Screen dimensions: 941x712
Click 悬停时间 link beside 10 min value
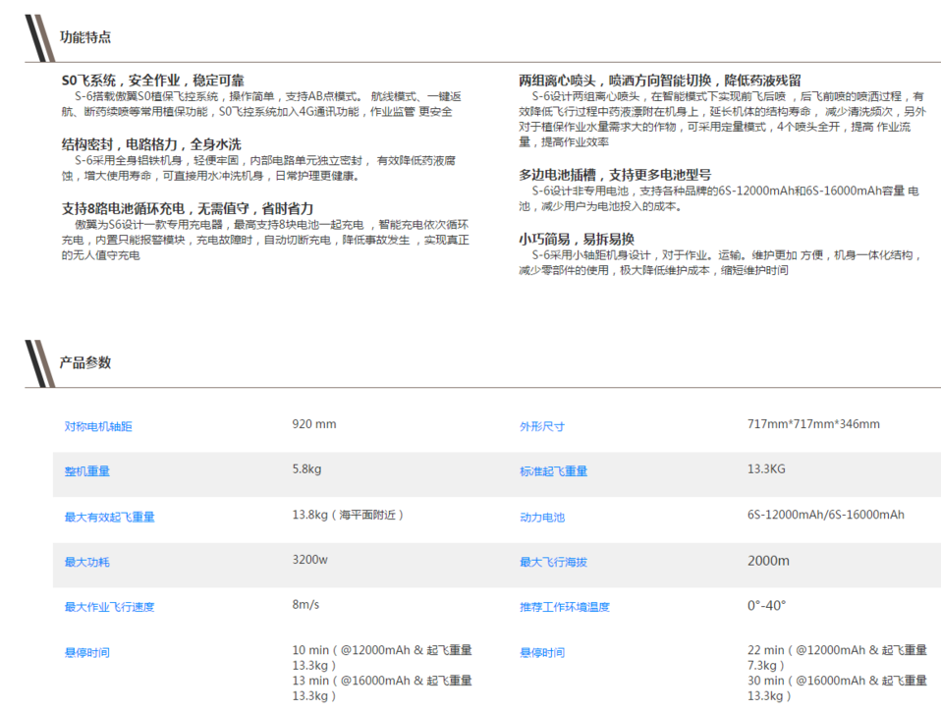(x=87, y=653)
